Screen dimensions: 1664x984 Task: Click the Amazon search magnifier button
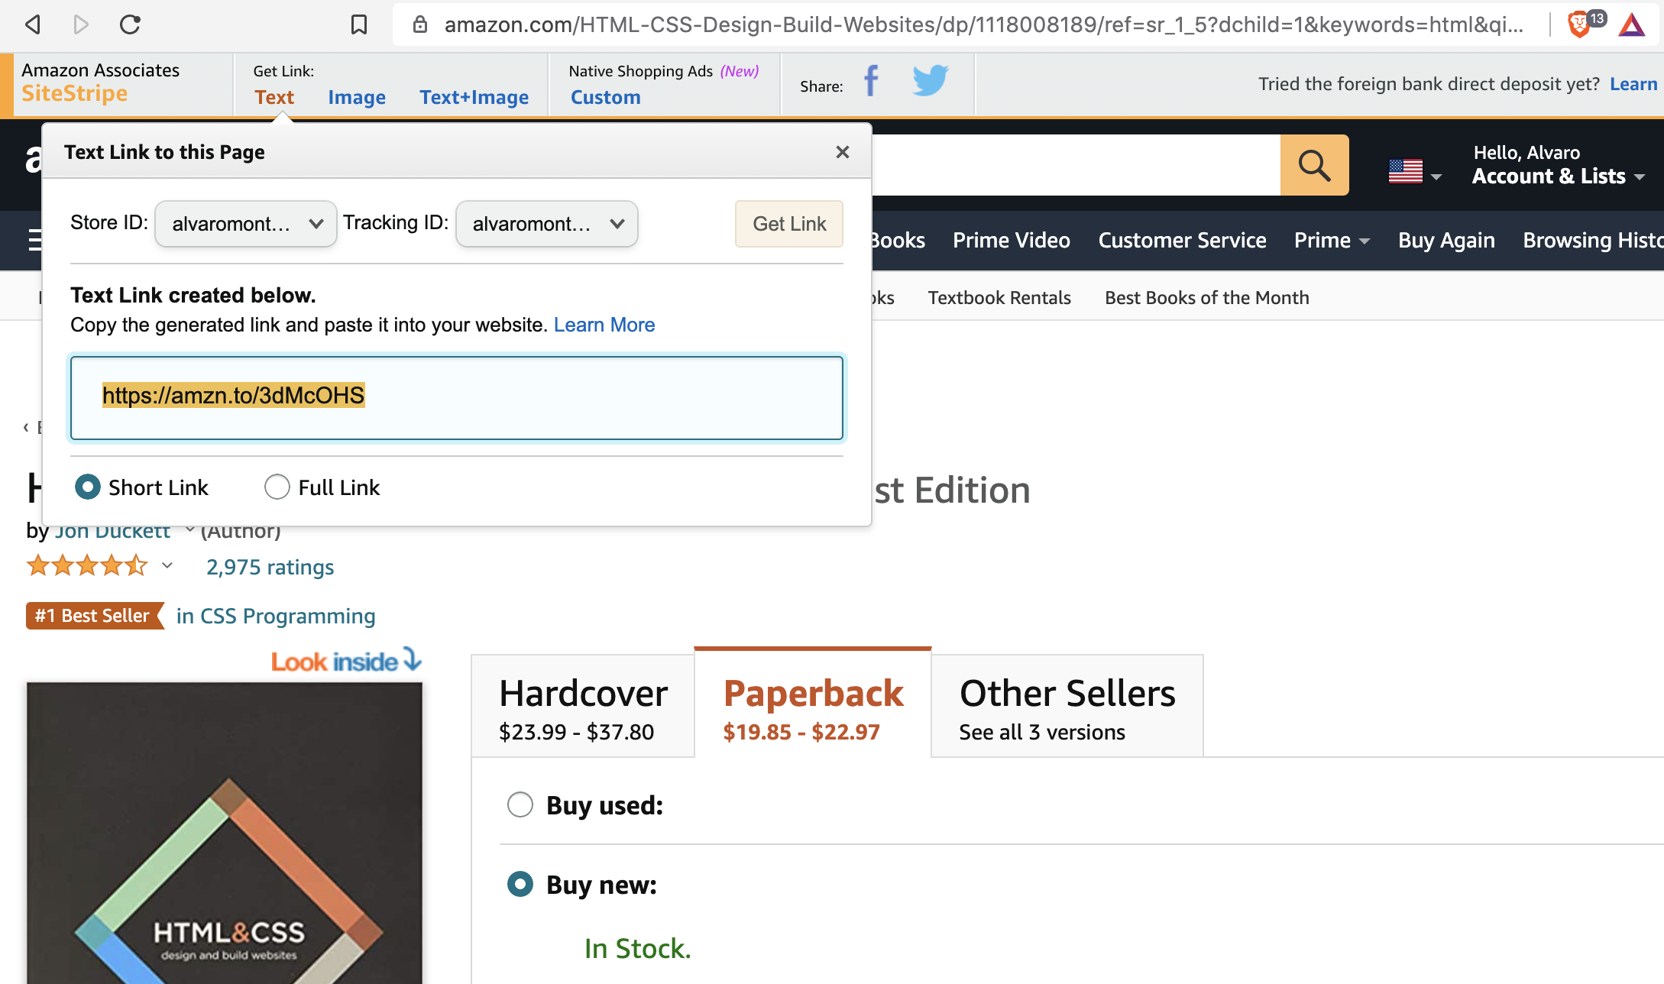point(1314,165)
